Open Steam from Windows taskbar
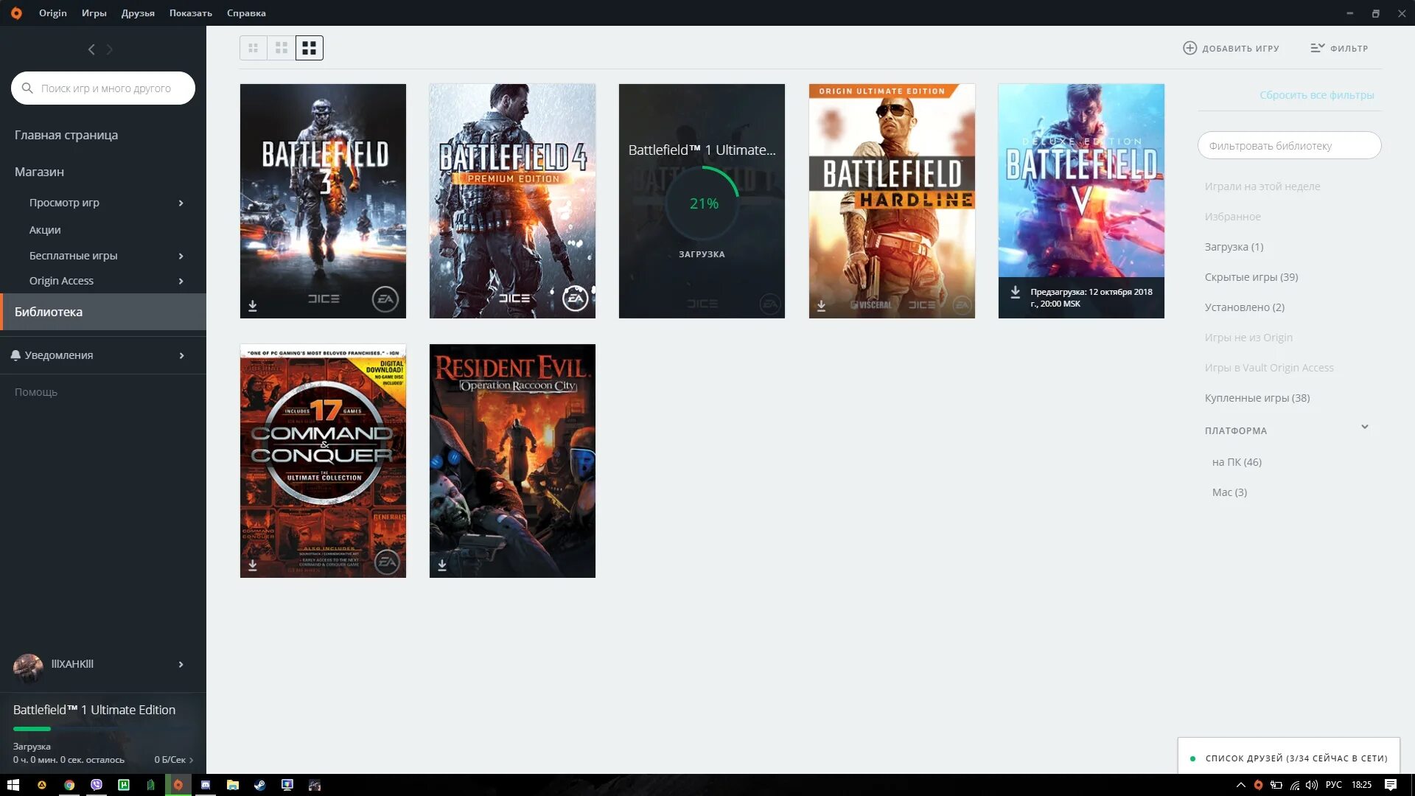 point(259,785)
